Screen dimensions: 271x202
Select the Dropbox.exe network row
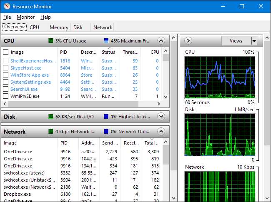pyautogui.click(x=18, y=194)
